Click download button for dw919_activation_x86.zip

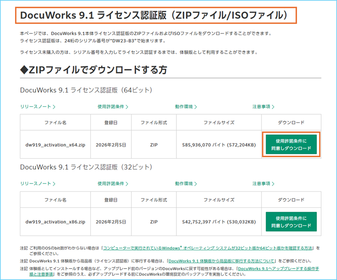[291, 222]
